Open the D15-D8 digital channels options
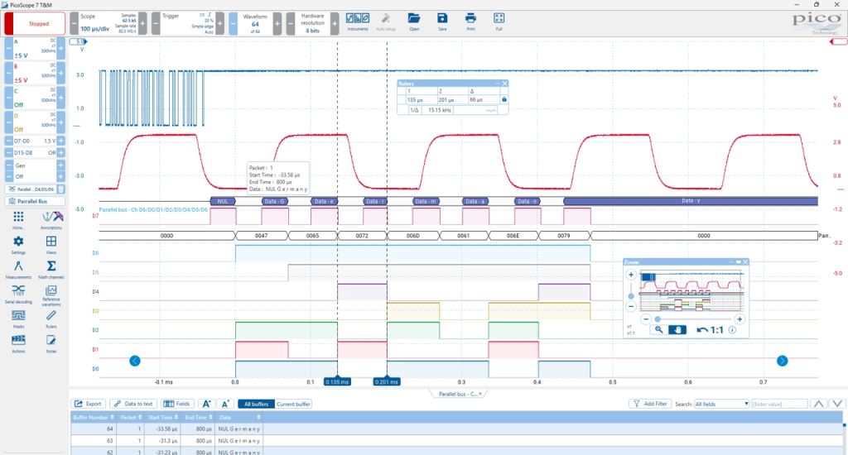 click(35, 153)
